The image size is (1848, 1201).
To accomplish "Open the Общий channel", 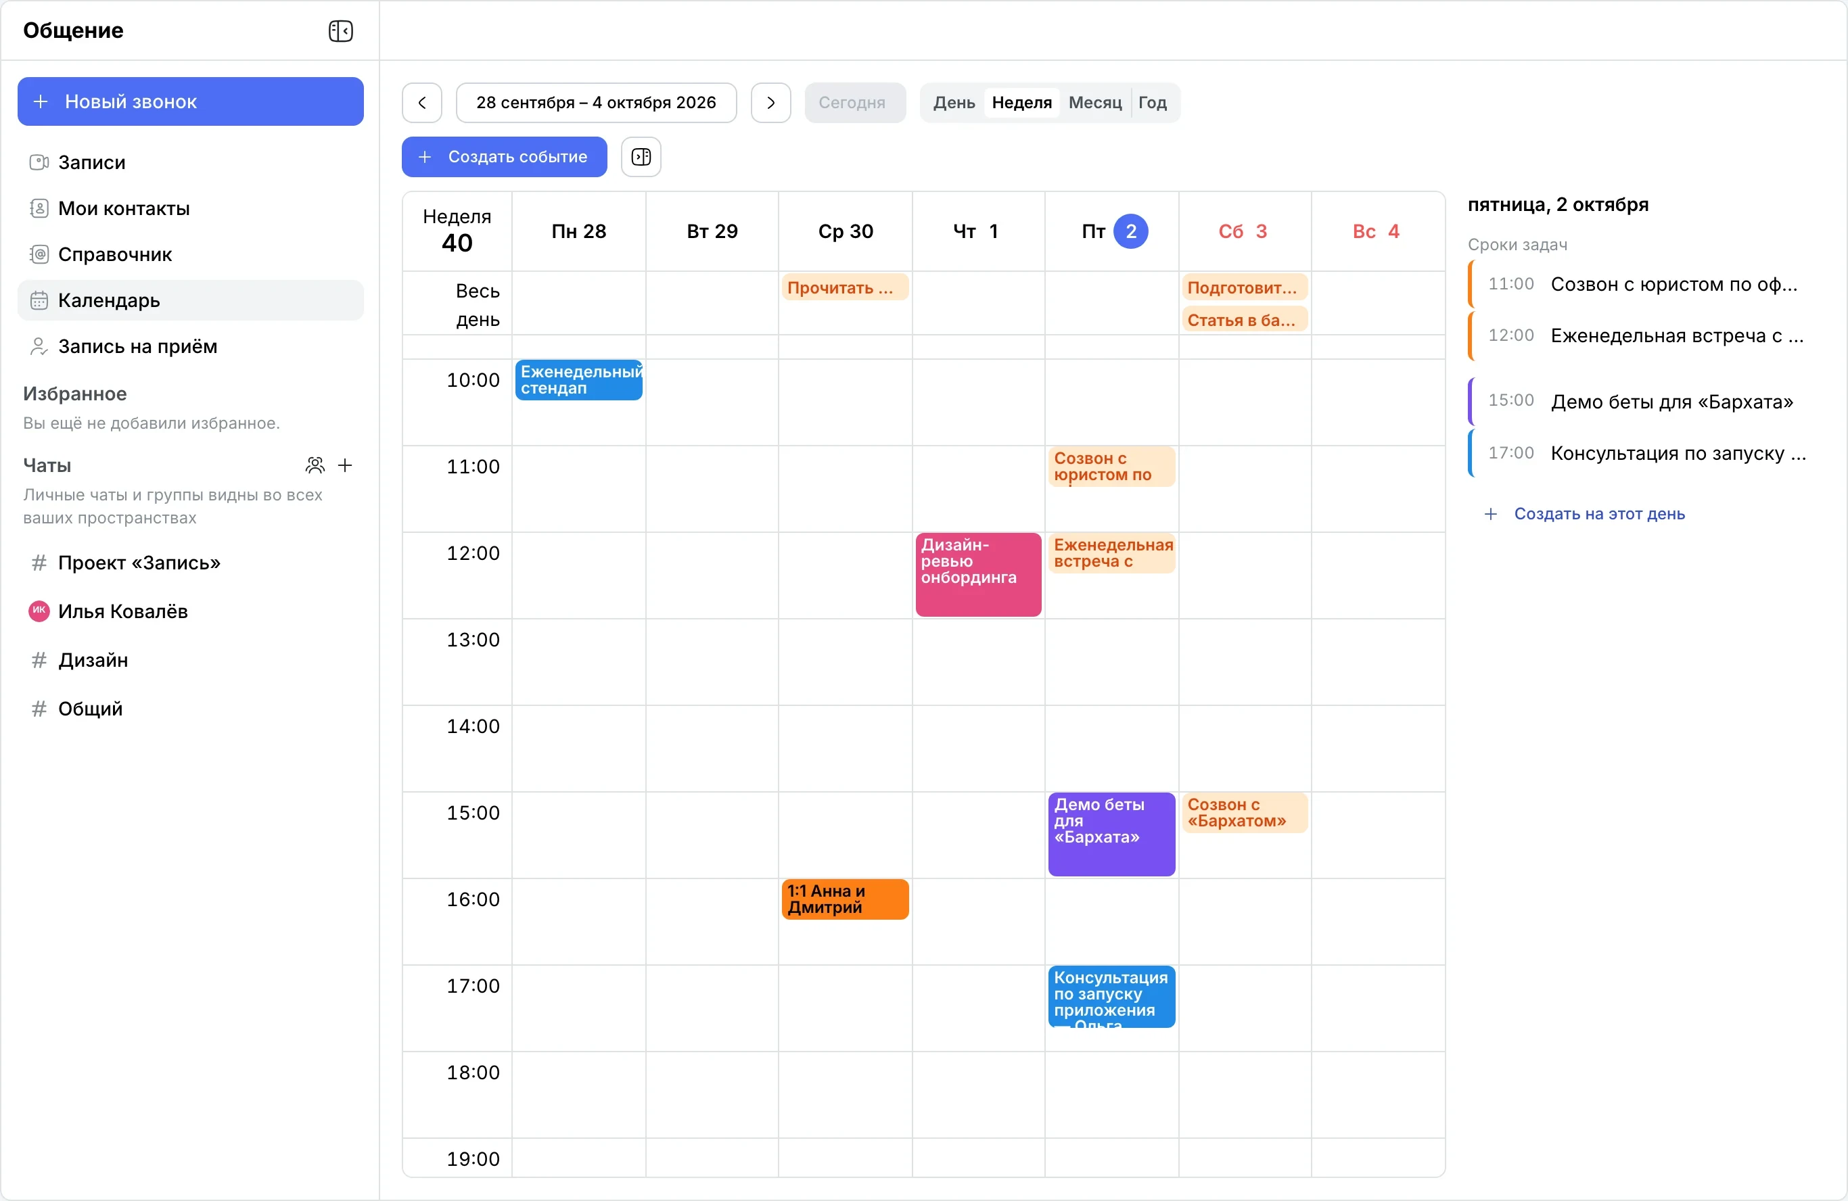I will [x=190, y=709].
